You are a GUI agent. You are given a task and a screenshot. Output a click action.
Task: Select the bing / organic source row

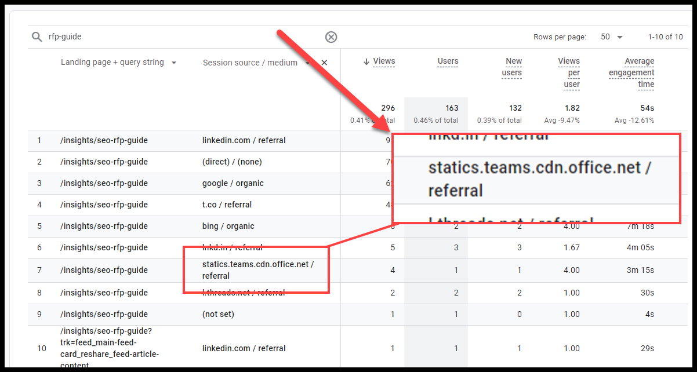click(228, 226)
